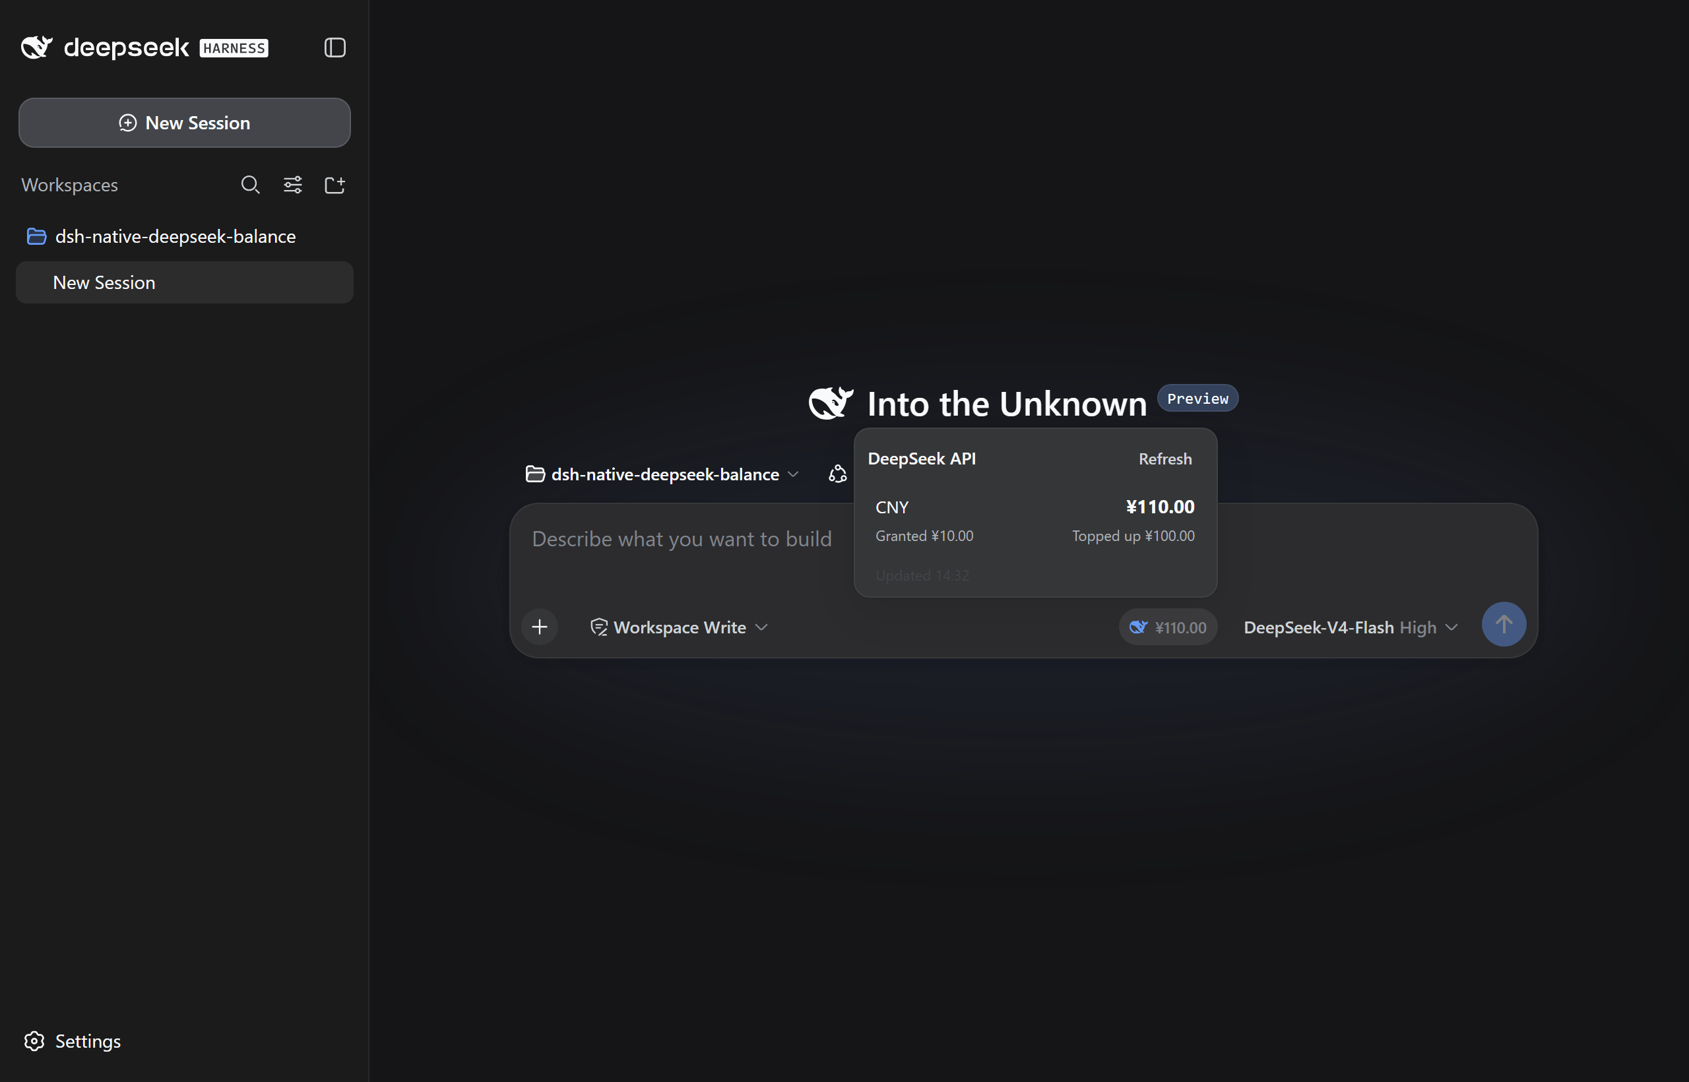Click the icon beside the workspace dropdown

click(x=837, y=474)
